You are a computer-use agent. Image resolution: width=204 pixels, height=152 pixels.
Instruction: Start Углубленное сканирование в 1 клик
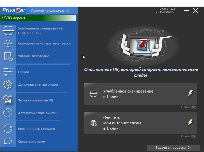(141, 94)
